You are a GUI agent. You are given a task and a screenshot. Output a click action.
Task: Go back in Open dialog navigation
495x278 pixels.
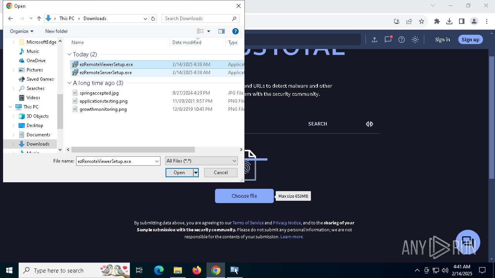tap(10, 19)
